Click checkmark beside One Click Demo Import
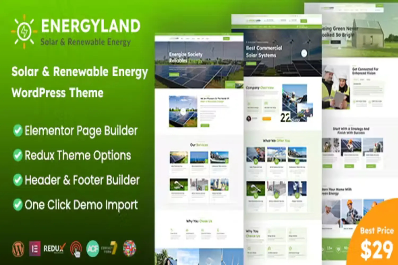This screenshot has width=398, height=265. pyautogui.click(x=18, y=205)
